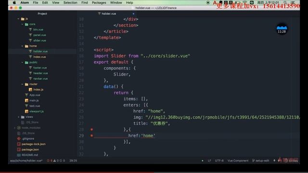Click the file path in status bar

point(26,161)
